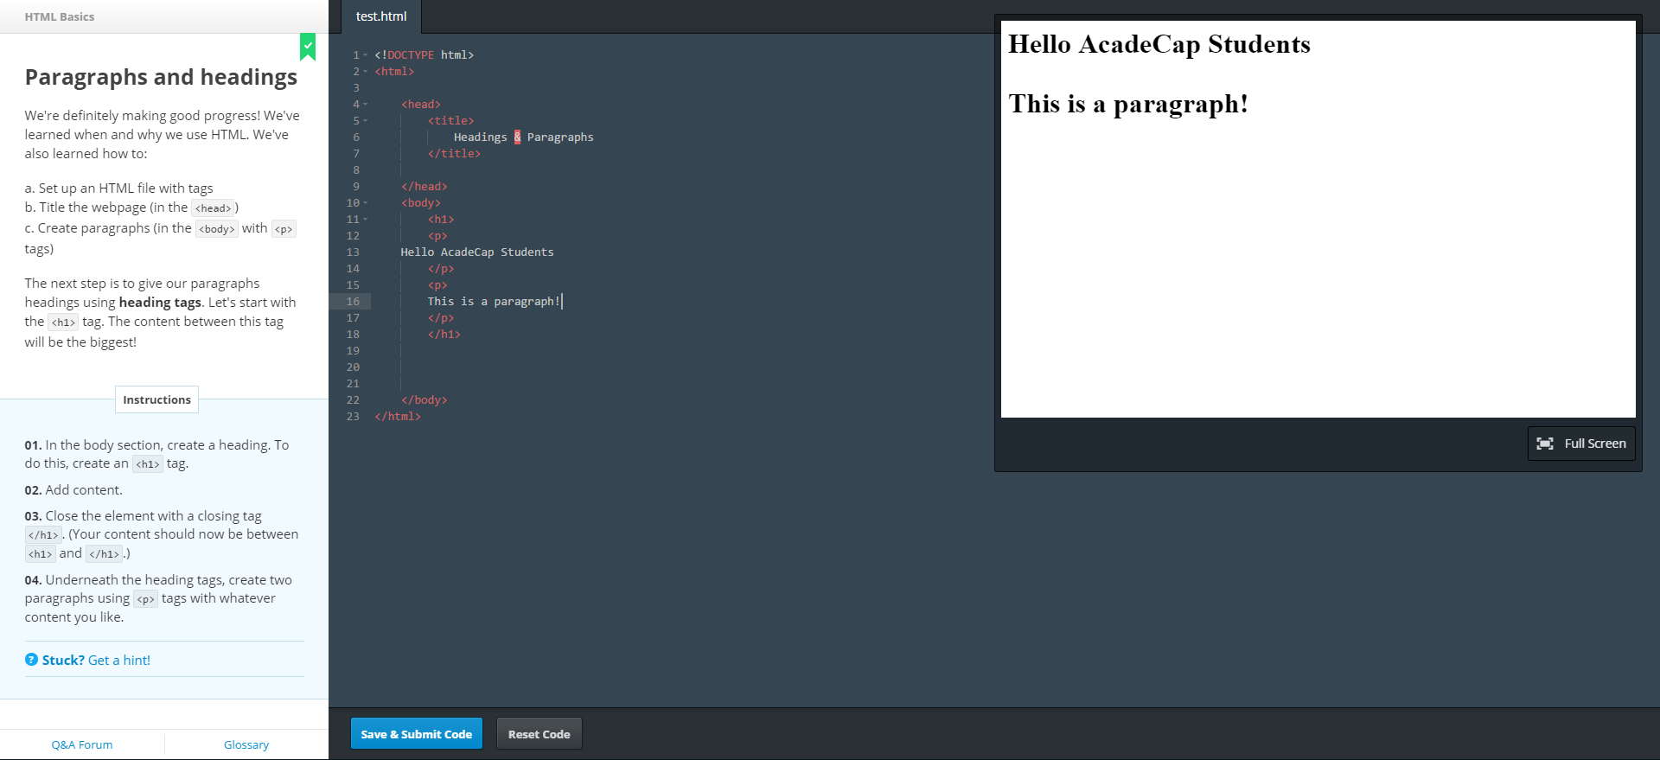Click the Full Screen expand icon

(1545, 444)
